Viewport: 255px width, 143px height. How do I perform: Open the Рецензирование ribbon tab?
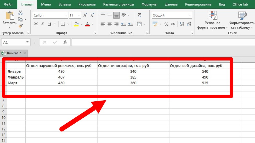click(198, 4)
